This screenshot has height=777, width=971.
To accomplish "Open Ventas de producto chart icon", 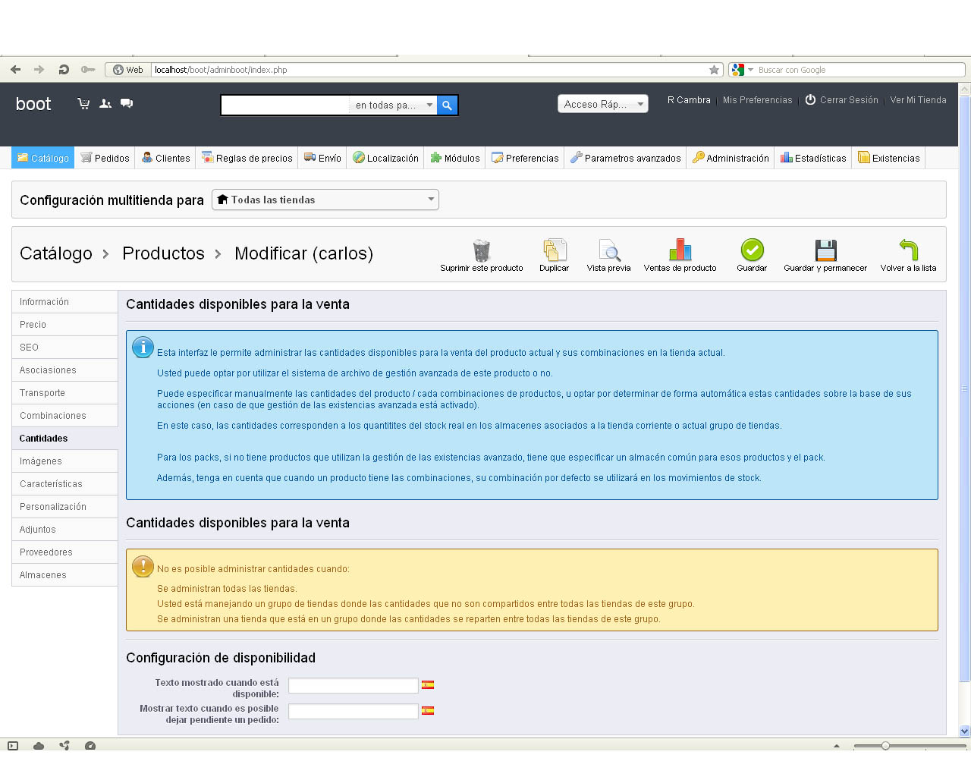I will 680,250.
